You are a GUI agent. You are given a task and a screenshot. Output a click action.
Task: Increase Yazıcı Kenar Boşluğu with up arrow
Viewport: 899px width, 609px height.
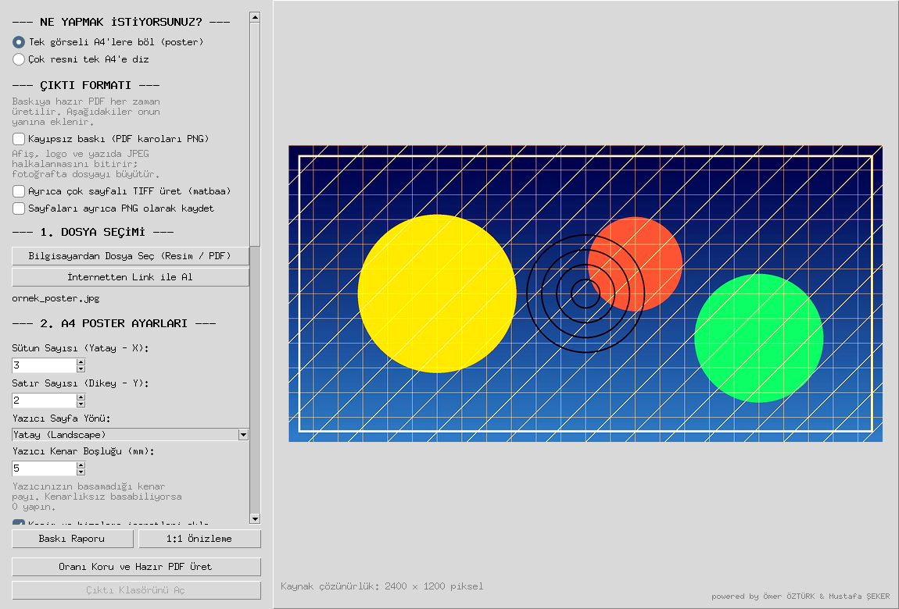(x=81, y=465)
